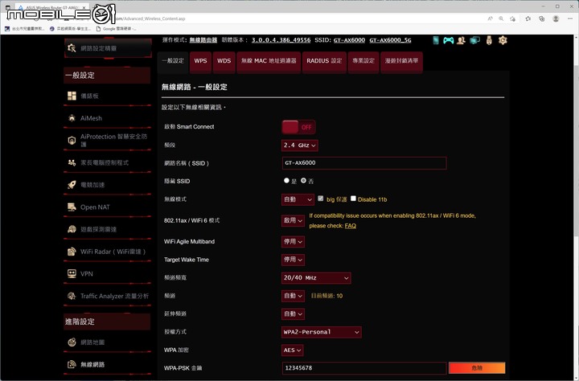Click the 電競加速 rocket icon
Viewport: 579px width, 381px height.
(72, 185)
